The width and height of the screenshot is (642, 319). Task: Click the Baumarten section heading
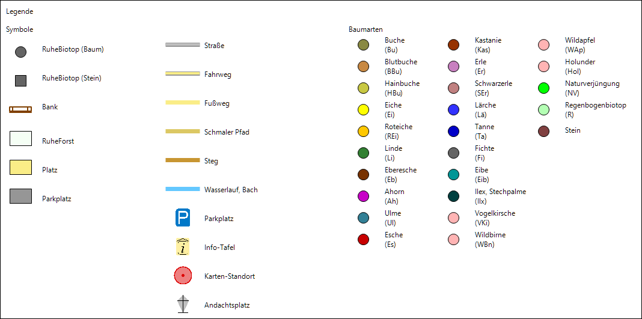coord(365,29)
